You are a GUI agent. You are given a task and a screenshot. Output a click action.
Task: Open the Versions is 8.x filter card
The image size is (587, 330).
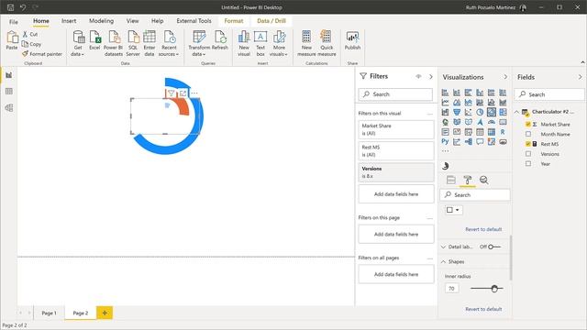(396, 172)
